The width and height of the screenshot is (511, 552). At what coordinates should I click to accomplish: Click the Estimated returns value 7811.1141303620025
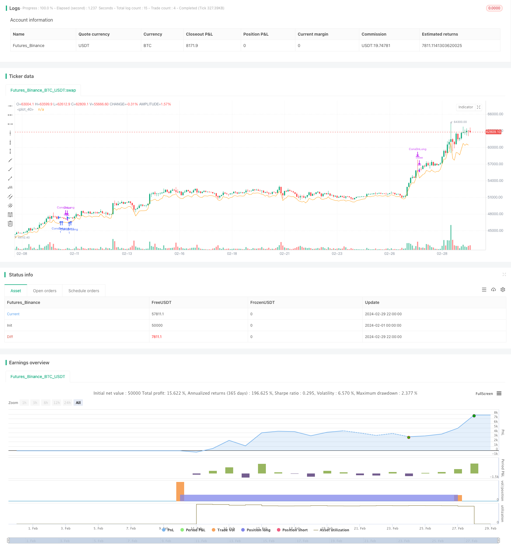442,46
